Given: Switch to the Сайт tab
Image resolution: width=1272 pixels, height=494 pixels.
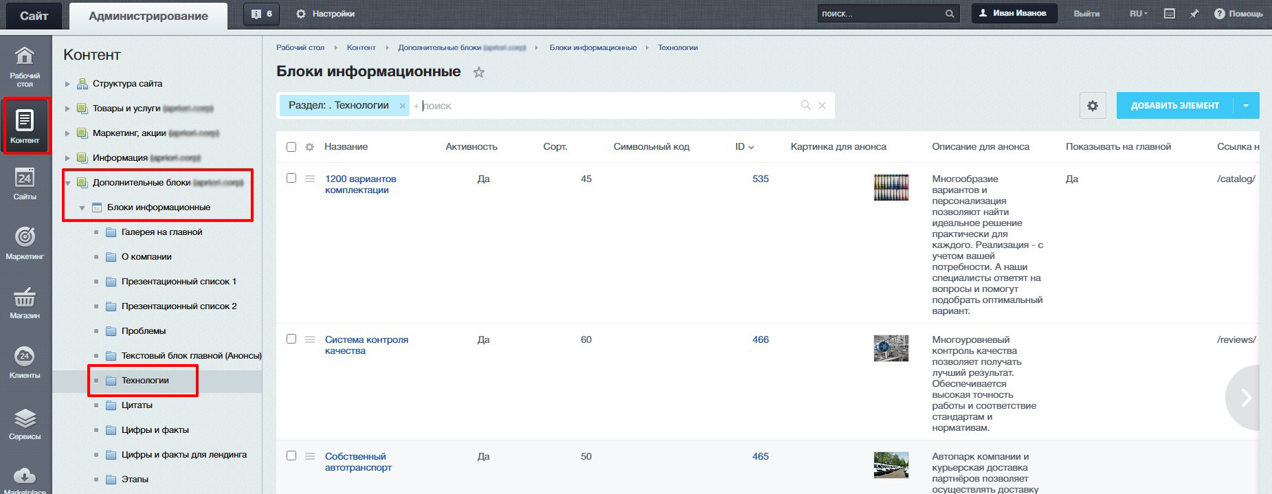Looking at the screenshot, I should [34, 16].
